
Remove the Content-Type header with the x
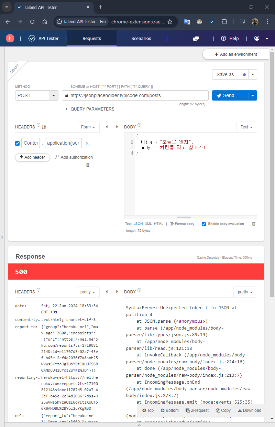[87, 143]
